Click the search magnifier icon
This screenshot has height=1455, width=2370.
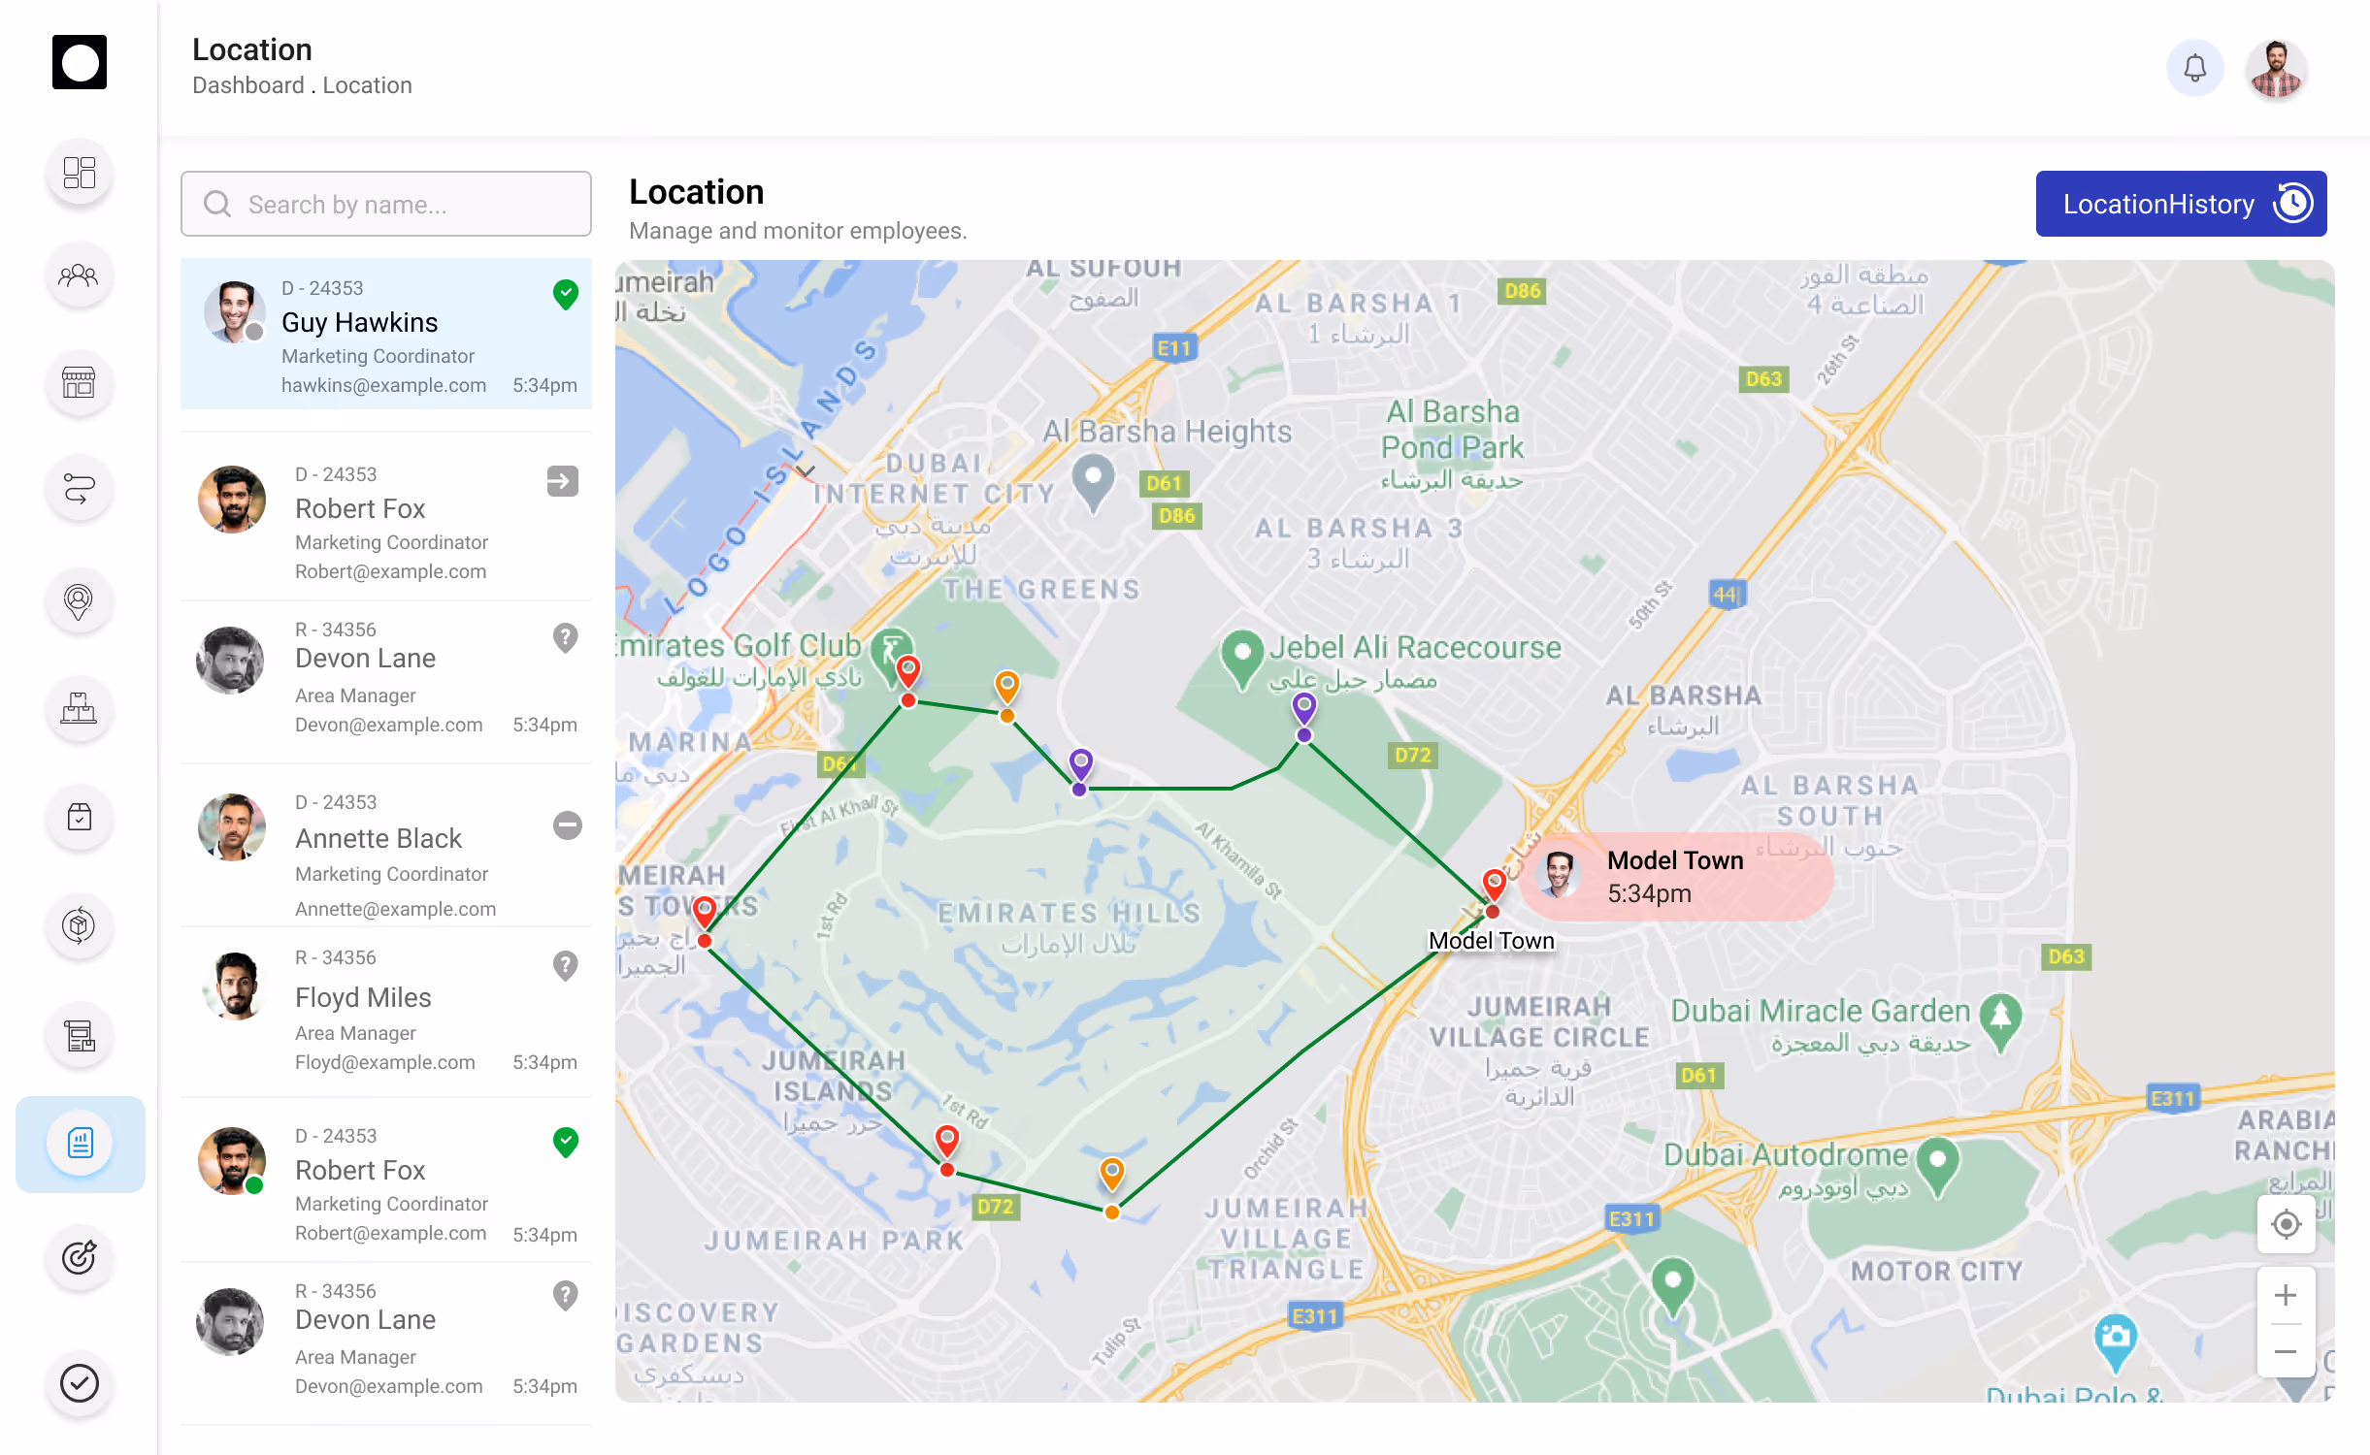coord(217,204)
